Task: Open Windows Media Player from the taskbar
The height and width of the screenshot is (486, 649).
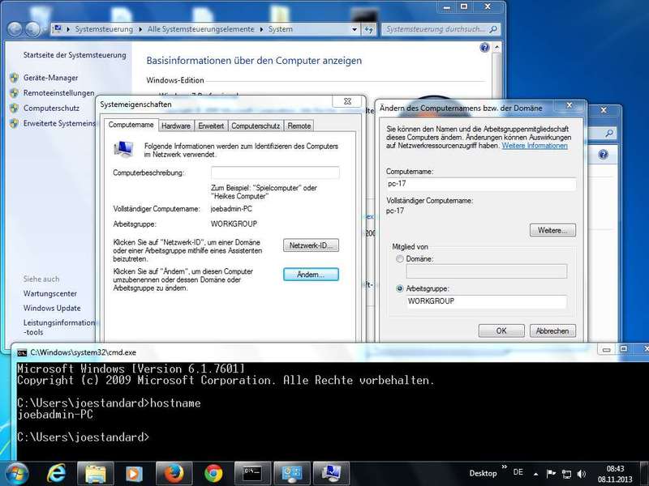Action: click(x=135, y=472)
